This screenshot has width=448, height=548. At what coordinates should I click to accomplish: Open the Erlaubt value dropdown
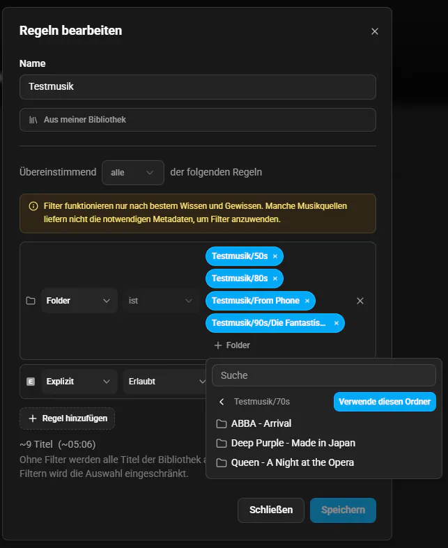164,382
